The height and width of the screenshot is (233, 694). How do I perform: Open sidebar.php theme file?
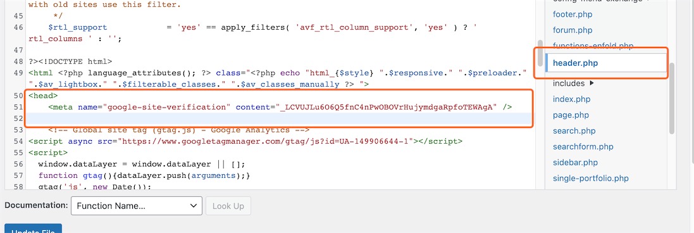(x=575, y=163)
